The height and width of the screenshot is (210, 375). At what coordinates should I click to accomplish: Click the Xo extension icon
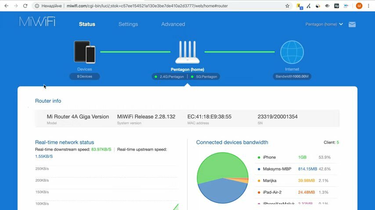tap(336, 6)
